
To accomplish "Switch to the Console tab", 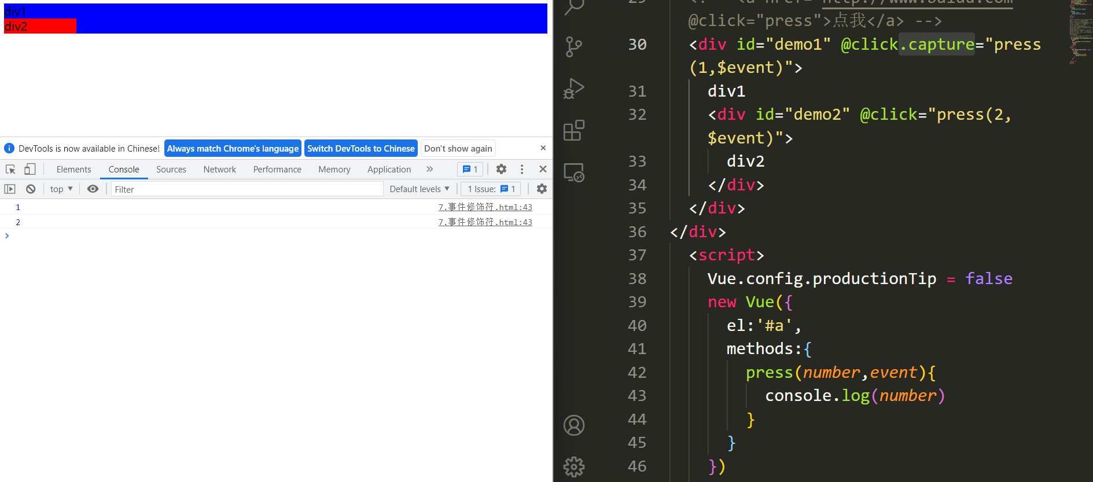I will click(x=124, y=169).
